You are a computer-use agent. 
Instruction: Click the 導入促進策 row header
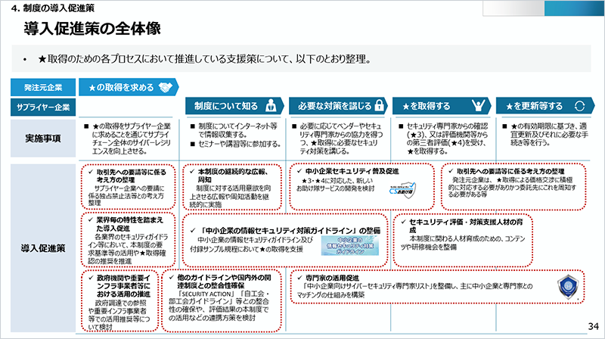point(43,248)
